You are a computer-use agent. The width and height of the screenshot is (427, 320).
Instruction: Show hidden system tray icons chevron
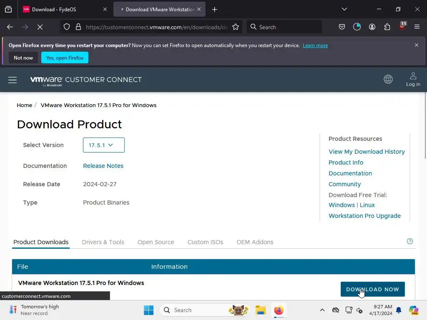point(322,310)
